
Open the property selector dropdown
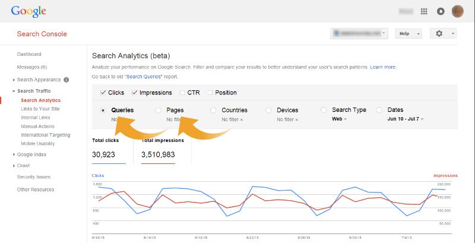(359, 34)
